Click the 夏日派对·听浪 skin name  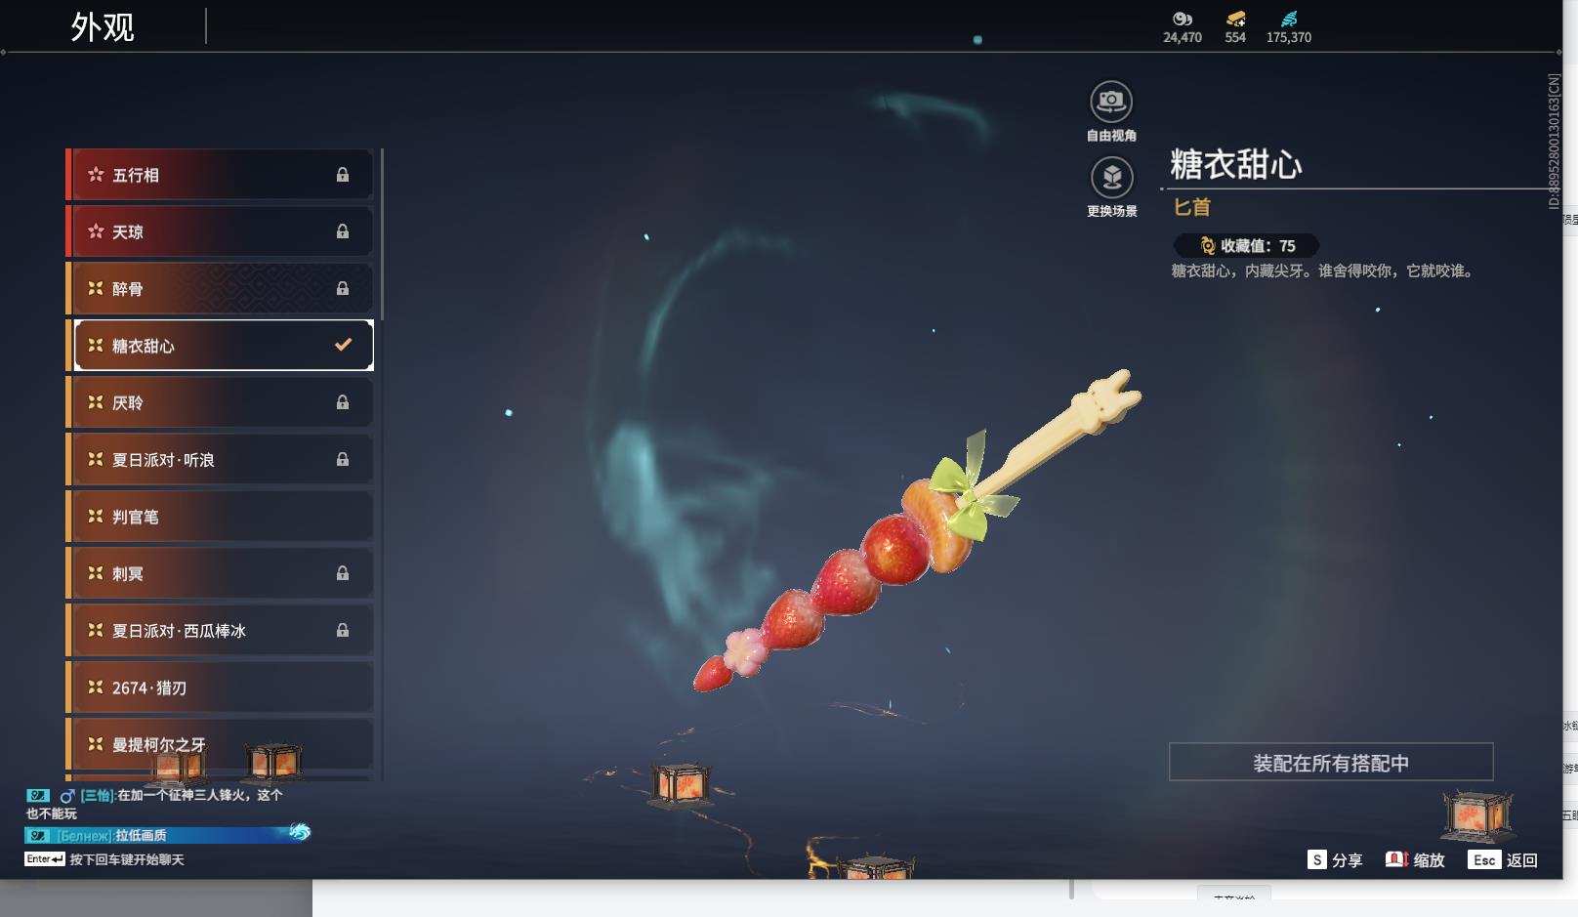tap(163, 459)
